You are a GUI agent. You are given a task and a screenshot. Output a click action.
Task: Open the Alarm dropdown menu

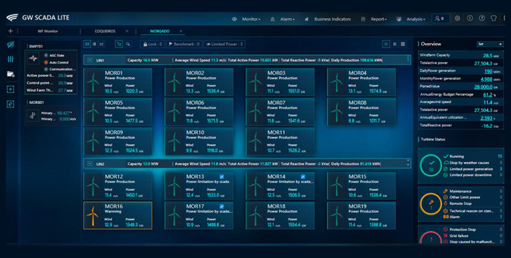coord(287,19)
